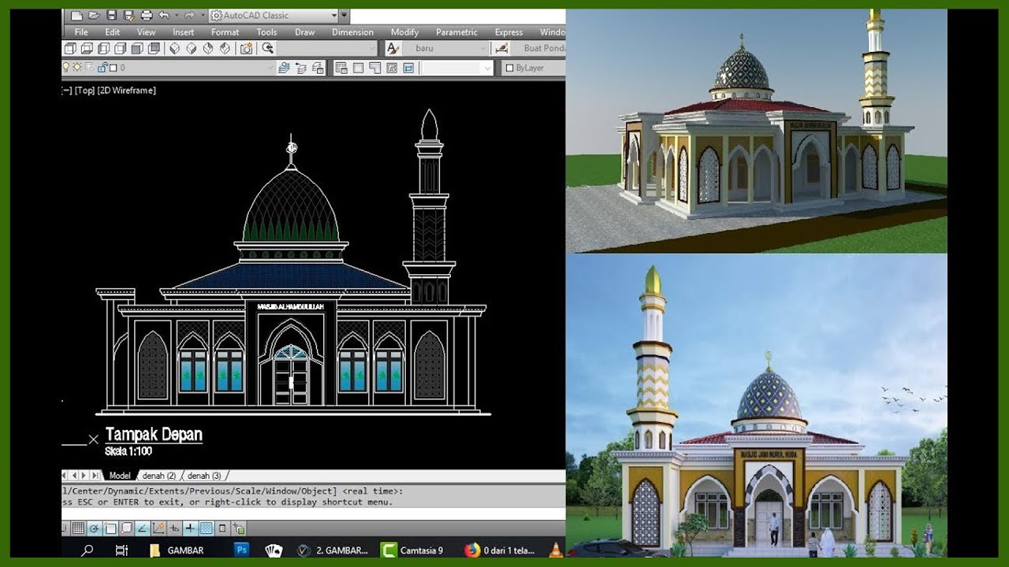Viewport: 1009px width, 567px height.
Task: Toggle Object Snap Tracking status bar button
Action: (x=142, y=528)
